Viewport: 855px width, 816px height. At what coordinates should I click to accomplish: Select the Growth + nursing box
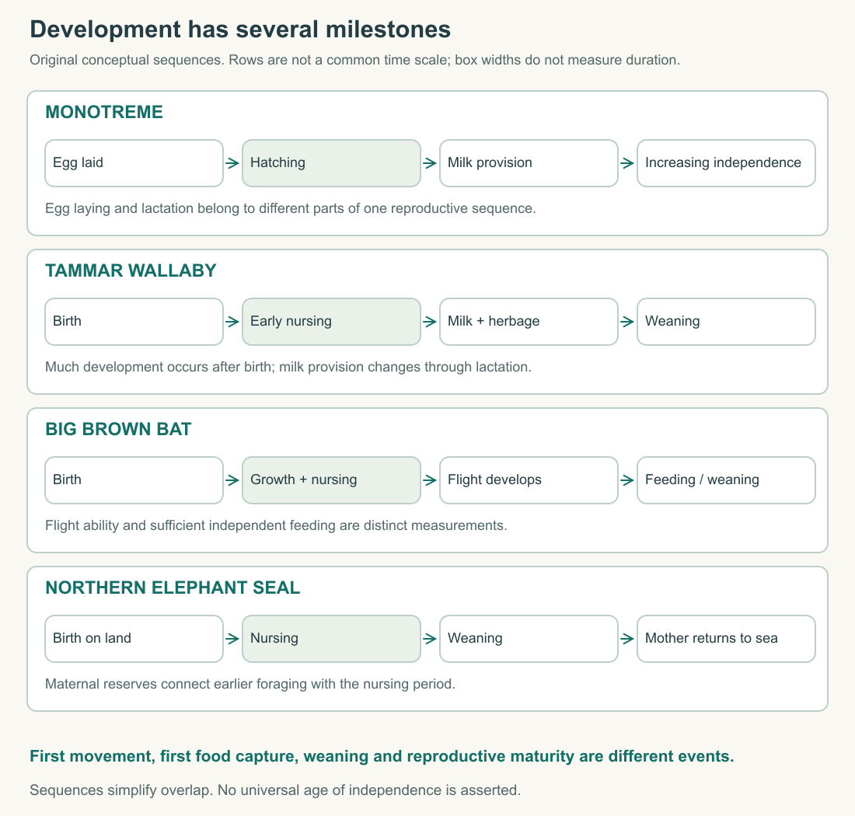(x=332, y=480)
